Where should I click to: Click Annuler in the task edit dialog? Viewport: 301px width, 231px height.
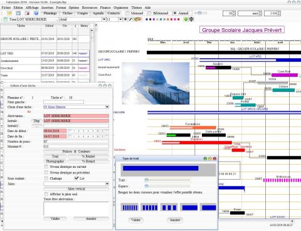[x=91, y=218]
